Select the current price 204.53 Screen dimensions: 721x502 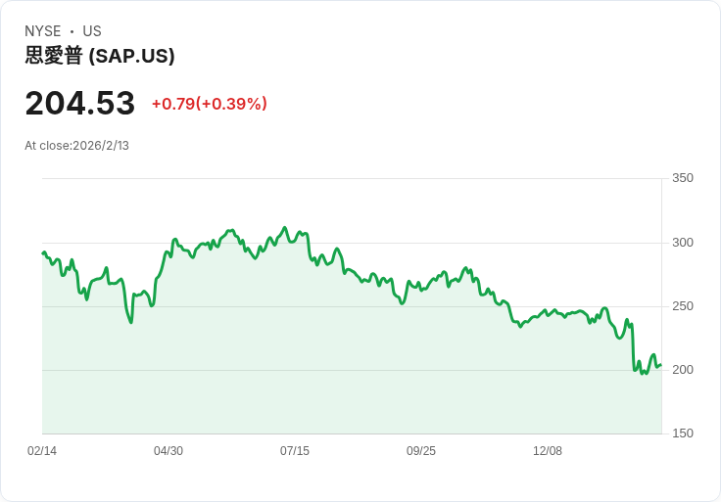coord(79,104)
